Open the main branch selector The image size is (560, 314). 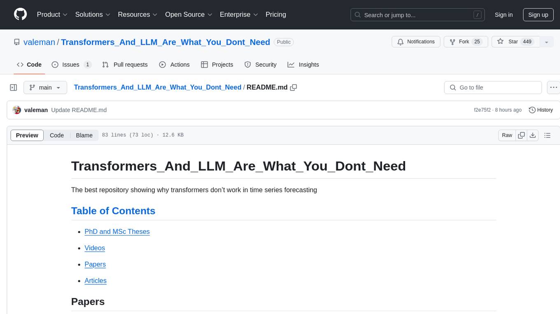tap(45, 88)
